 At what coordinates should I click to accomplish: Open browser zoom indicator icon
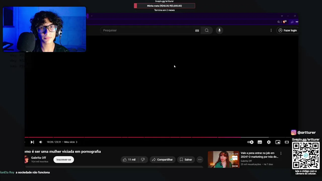coord(278,22)
